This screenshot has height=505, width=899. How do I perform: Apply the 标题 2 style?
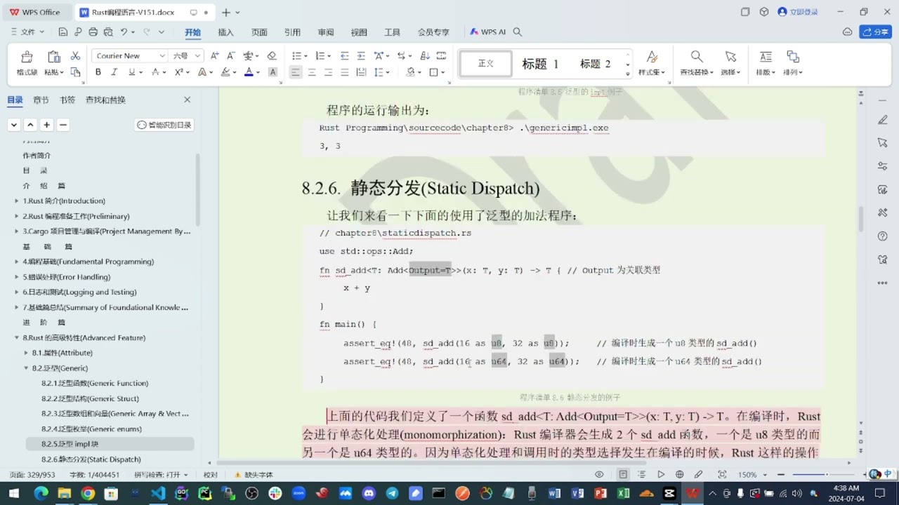tap(595, 64)
